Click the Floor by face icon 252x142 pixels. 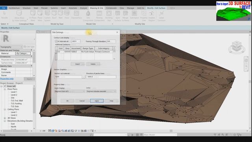point(67,13)
